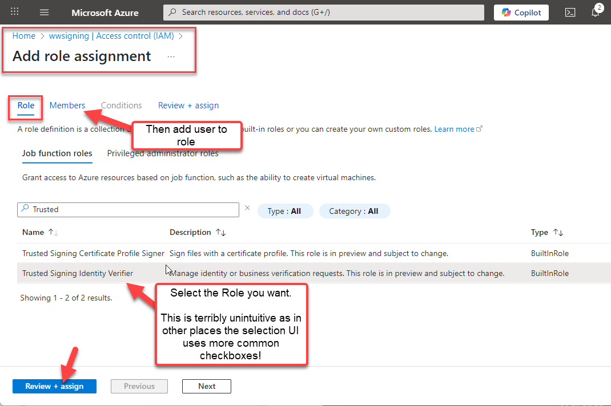Open the Review + assign tab

[188, 105]
